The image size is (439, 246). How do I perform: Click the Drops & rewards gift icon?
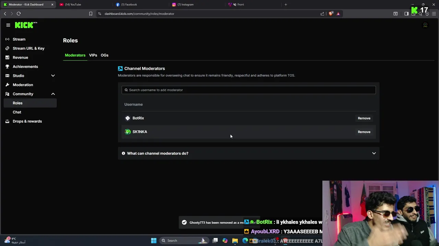[x=7, y=121]
